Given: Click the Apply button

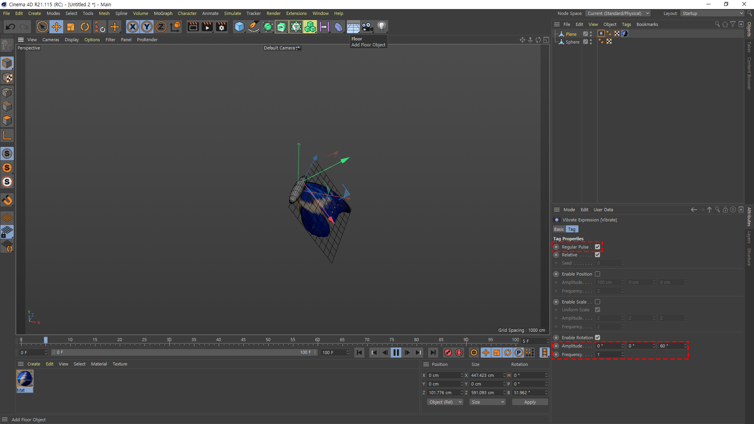Looking at the screenshot, I should 530,402.
